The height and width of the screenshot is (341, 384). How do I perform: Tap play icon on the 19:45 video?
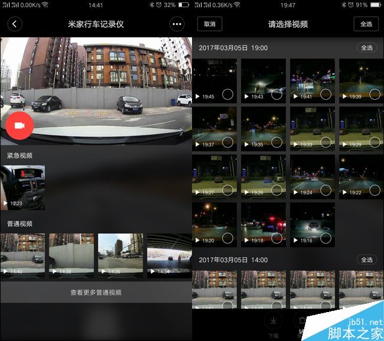coord(197,97)
